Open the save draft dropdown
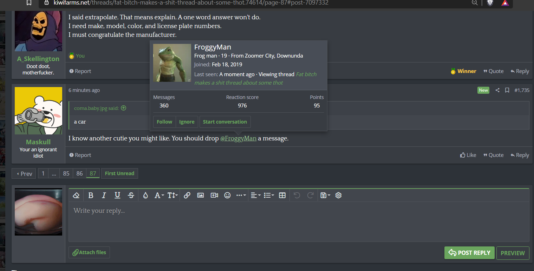 325,195
